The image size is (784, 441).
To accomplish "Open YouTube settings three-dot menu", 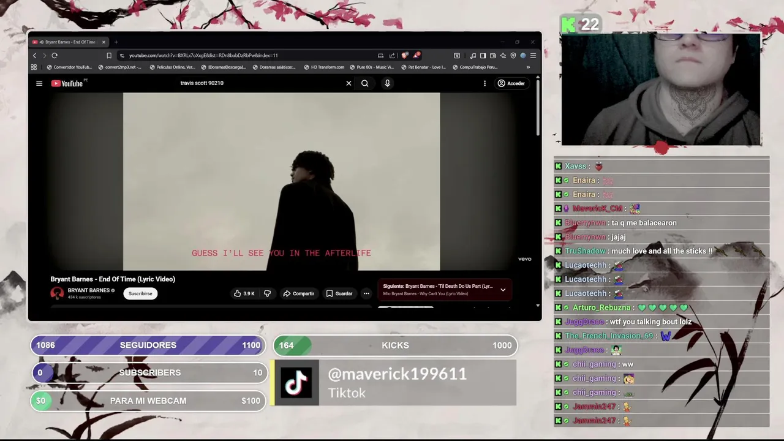I will tap(484, 83).
